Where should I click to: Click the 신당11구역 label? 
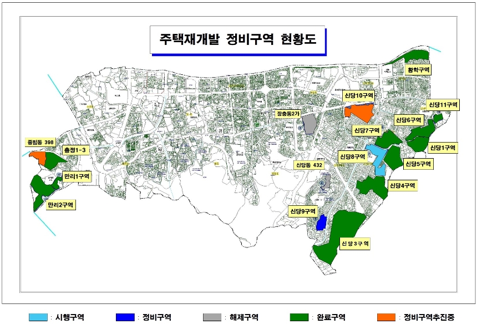pyautogui.click(x=443, y=104)
